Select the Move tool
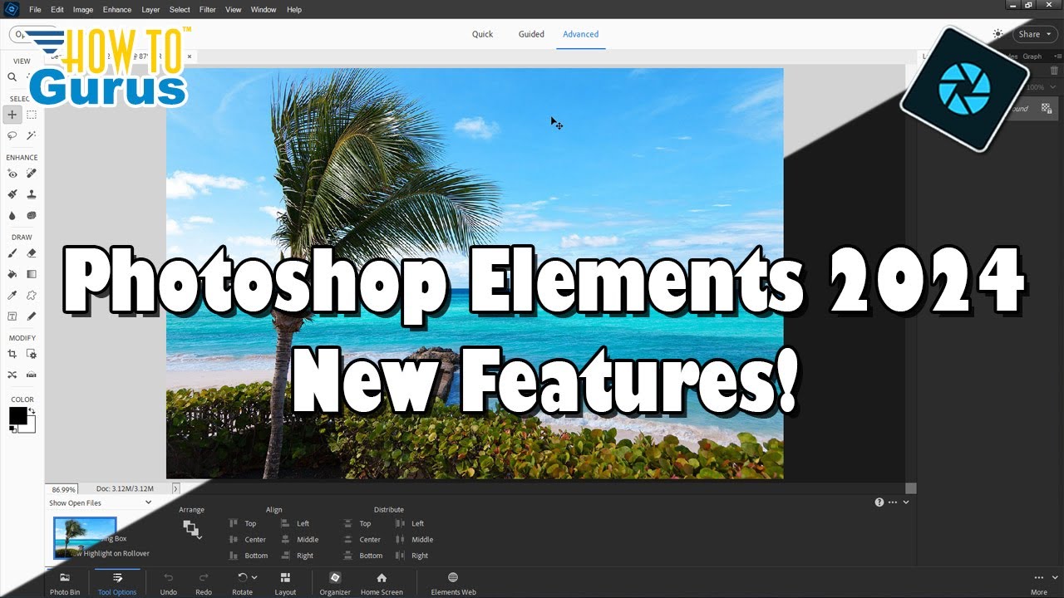Screen dimensions: 1064x598 click(12, 115)
